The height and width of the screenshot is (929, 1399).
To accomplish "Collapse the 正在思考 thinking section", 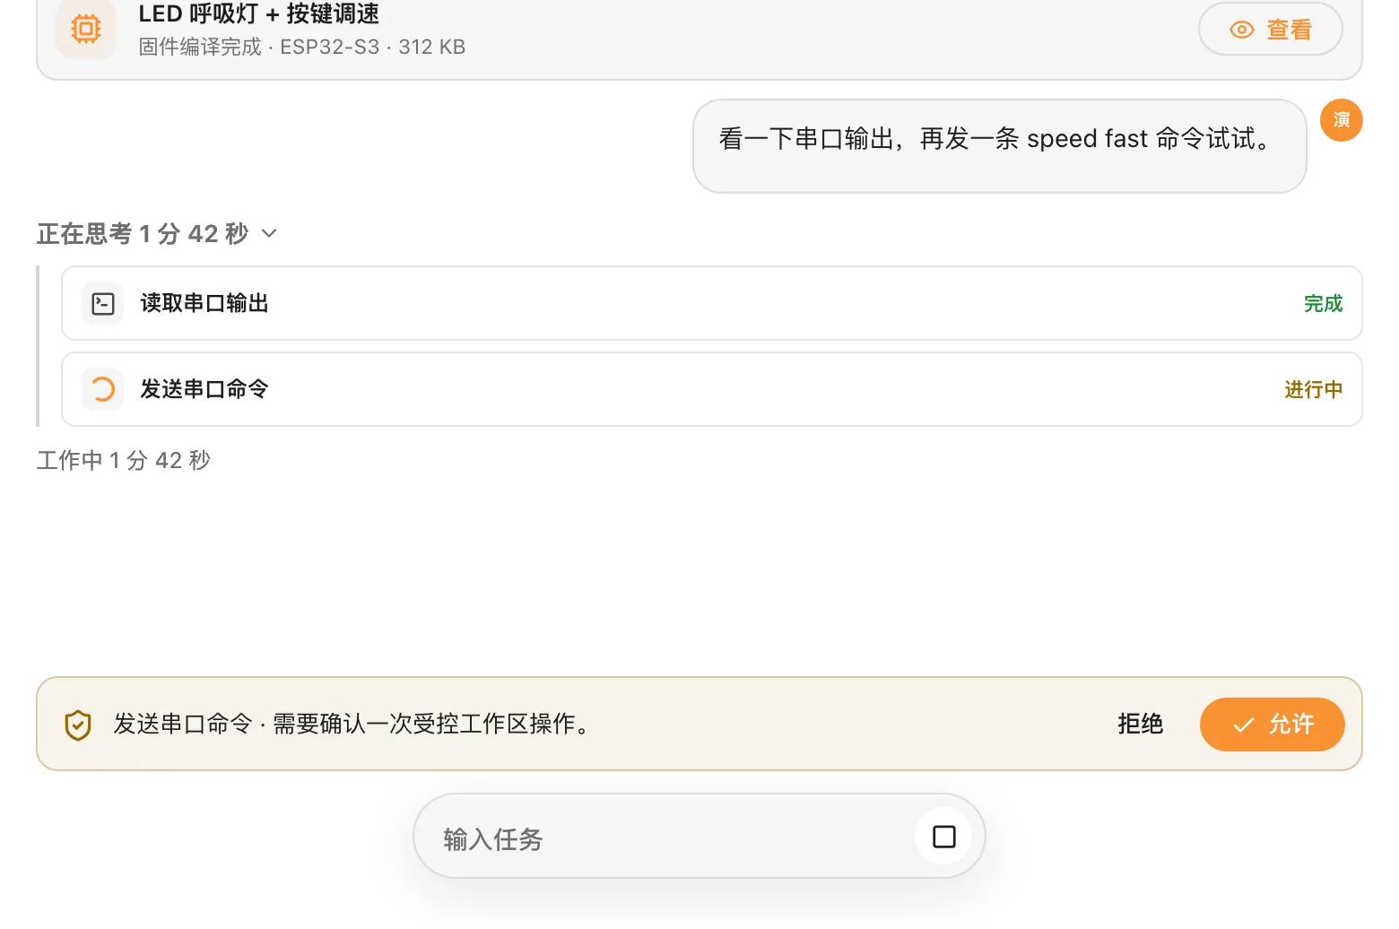I will [157, 234].
